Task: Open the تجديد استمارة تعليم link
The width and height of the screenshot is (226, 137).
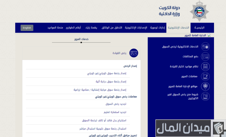Action: pyautogui.click(x=115, y=112)
